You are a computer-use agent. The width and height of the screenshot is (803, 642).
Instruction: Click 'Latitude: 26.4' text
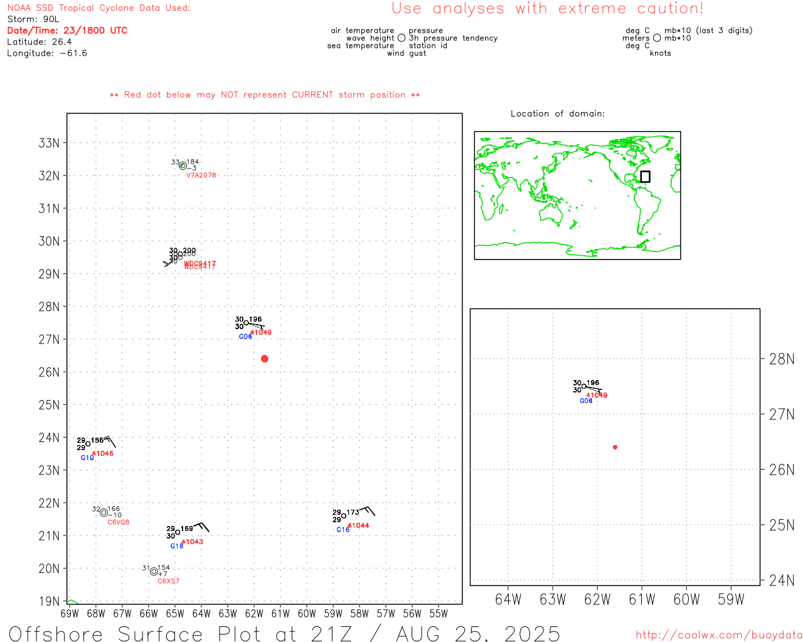click(x=40, y=42)
